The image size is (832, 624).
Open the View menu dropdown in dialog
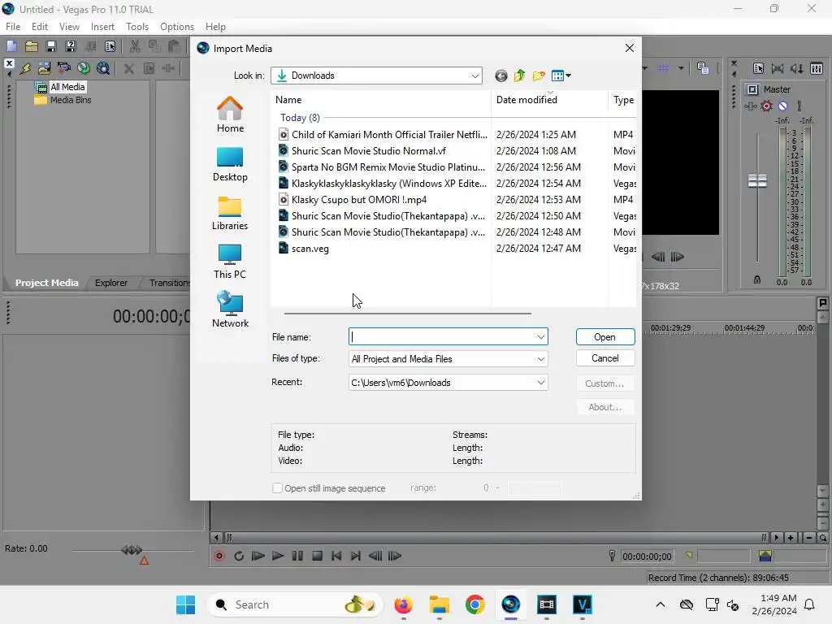click(x=561, y=76)
